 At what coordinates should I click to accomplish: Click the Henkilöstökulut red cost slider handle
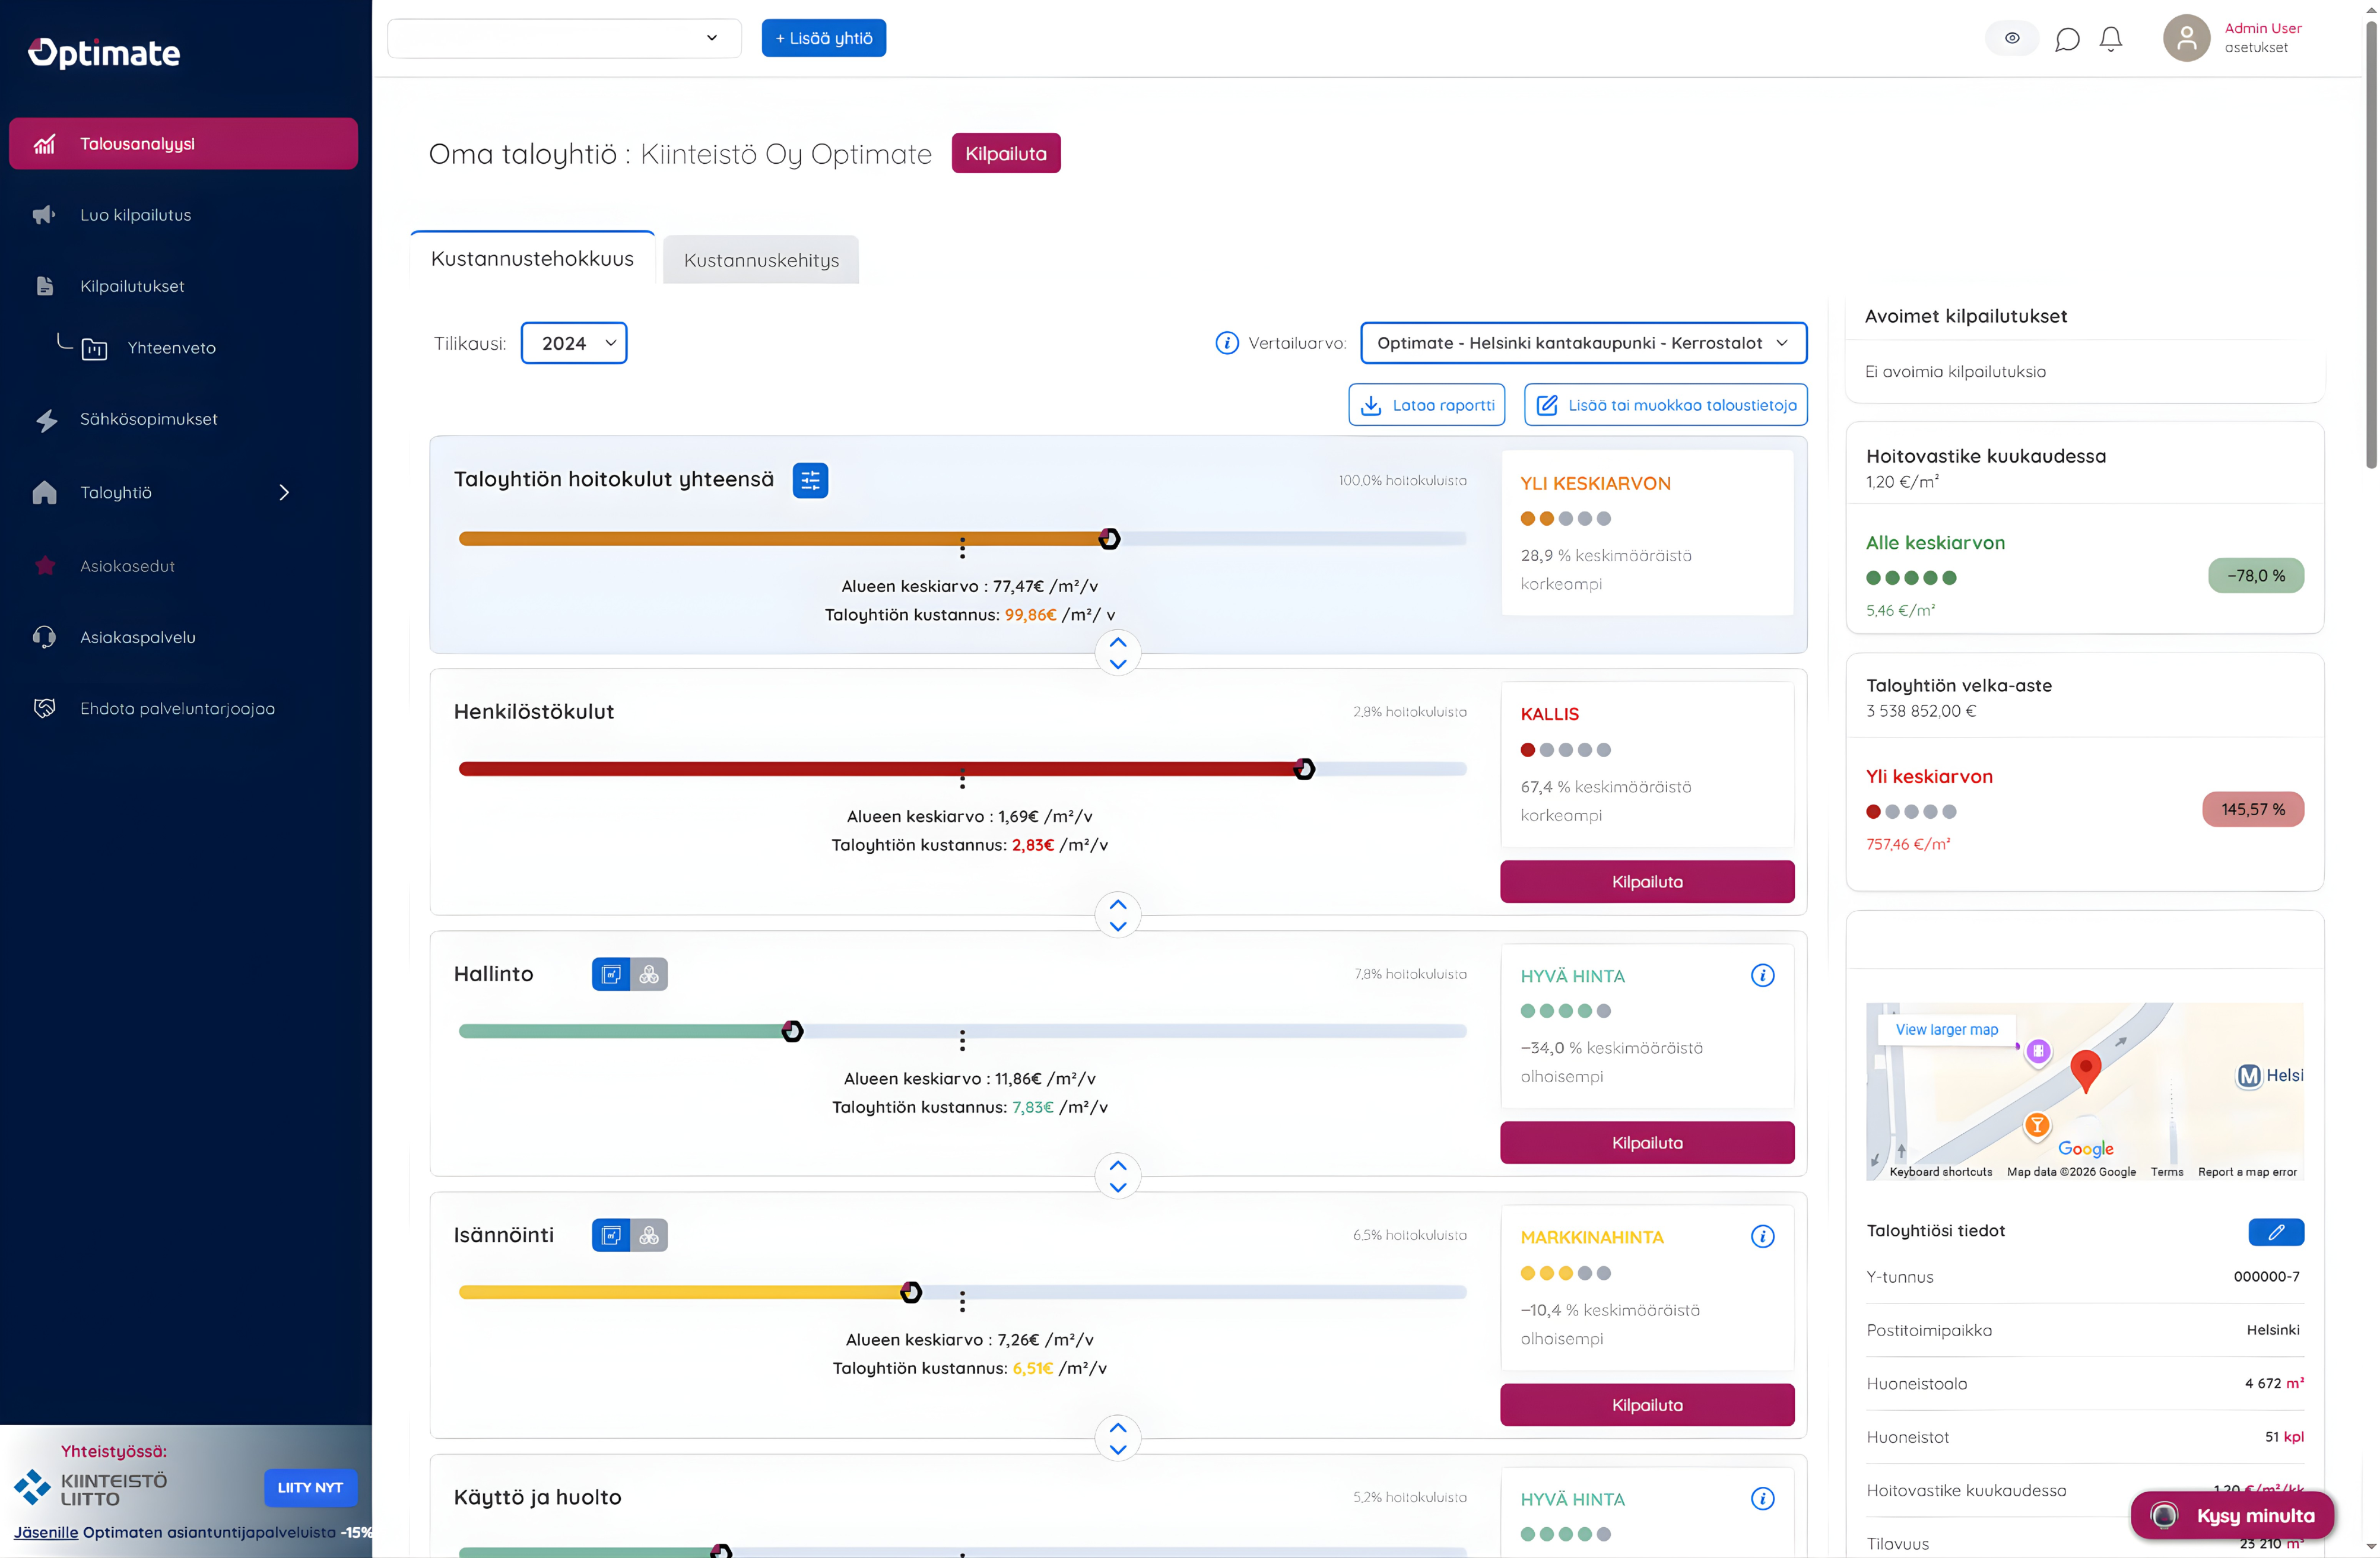(1304, 770)
